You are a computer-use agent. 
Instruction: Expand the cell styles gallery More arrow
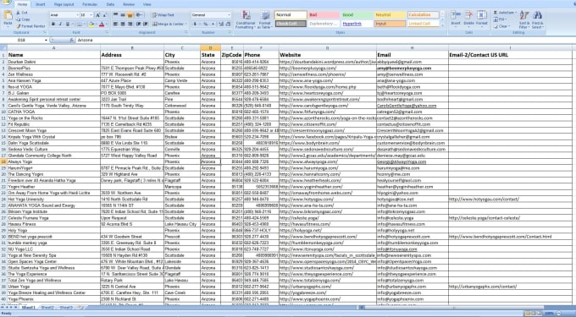(442, 26)
